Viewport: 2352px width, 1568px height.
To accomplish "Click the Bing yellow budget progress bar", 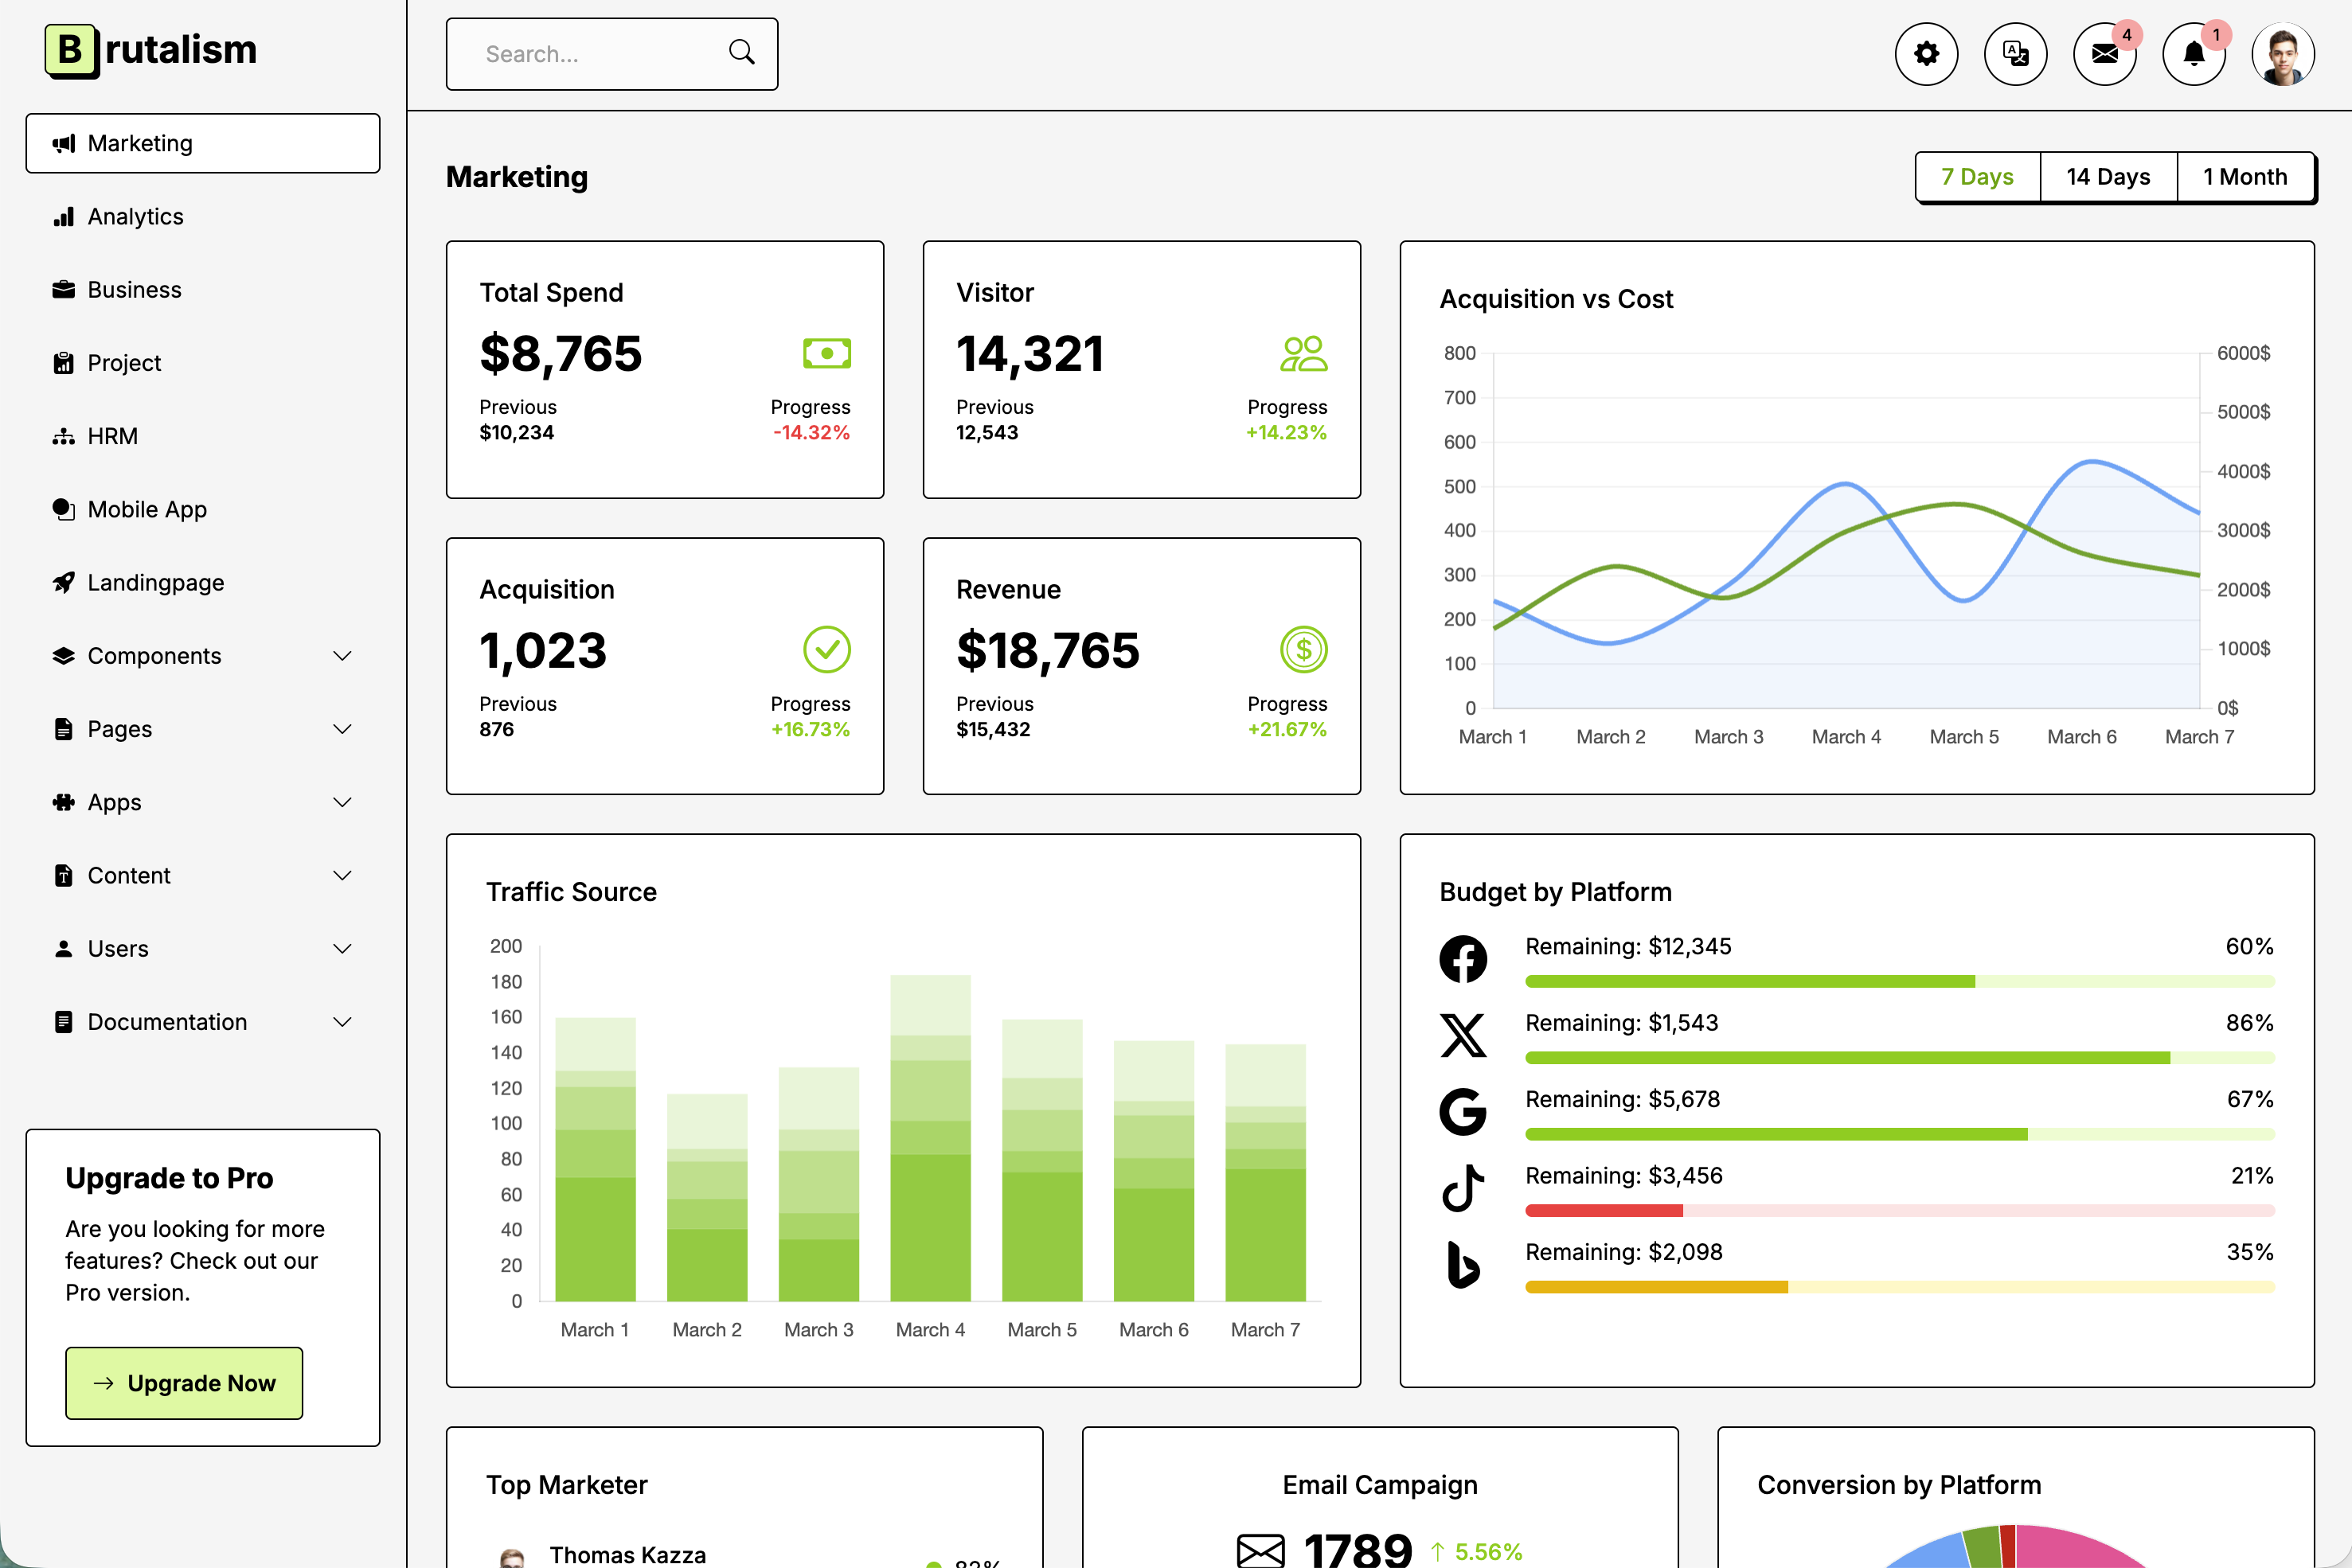I will point(1899,1288).
